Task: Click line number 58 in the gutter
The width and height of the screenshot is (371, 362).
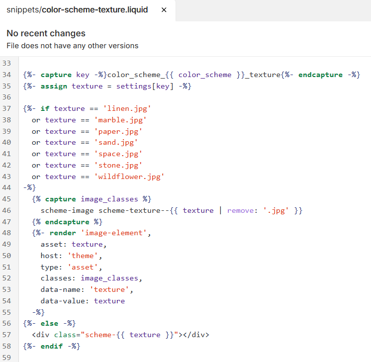Action: (6, 346)
